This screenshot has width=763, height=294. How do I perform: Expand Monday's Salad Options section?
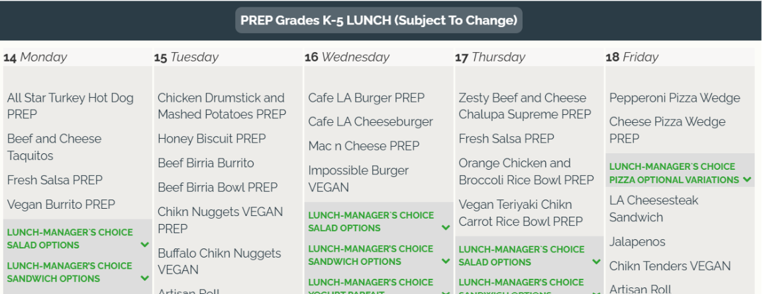click(x=78, y=239)
